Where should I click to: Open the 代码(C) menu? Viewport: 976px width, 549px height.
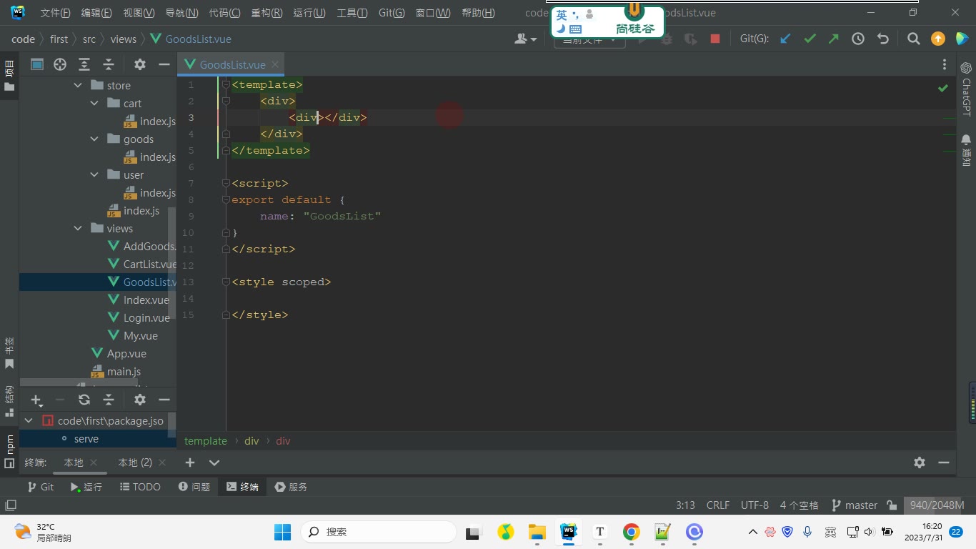tap(224, 13)
